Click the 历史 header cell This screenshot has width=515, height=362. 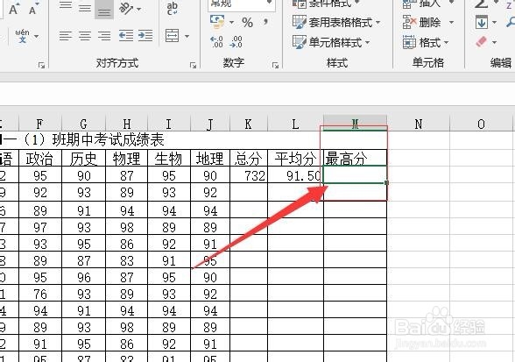tap(83, 158)
